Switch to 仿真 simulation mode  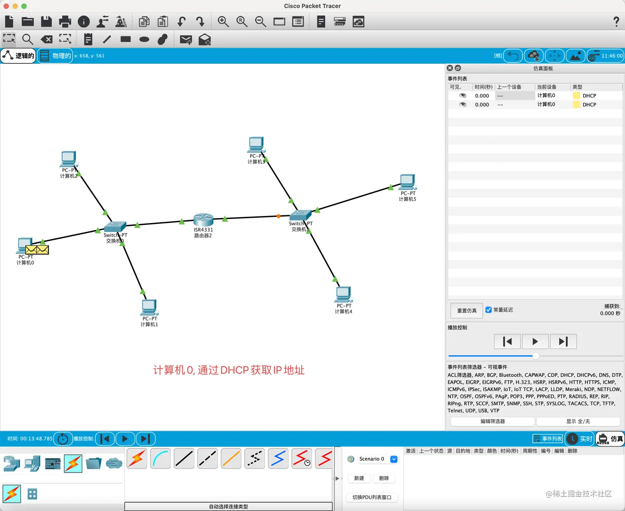point(610,439)
